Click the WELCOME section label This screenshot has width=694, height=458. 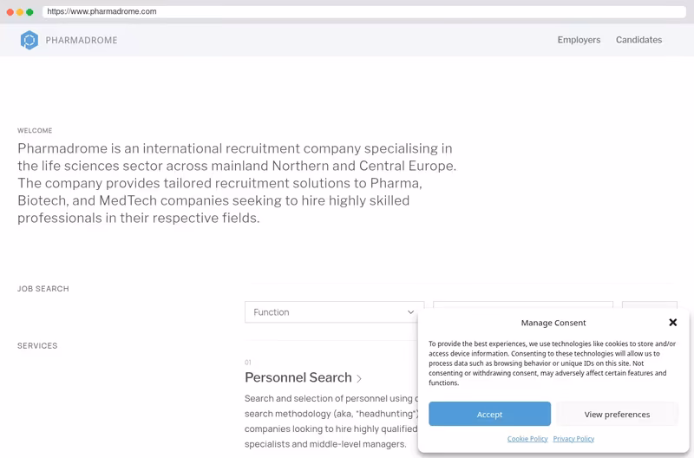(x=35, y=130)
